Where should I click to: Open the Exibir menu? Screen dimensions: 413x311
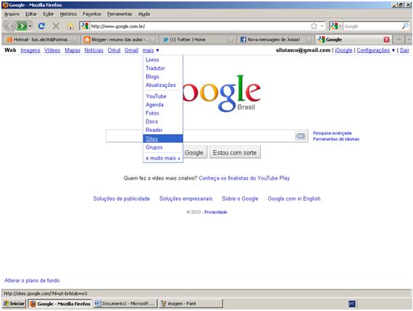point(49,14)
